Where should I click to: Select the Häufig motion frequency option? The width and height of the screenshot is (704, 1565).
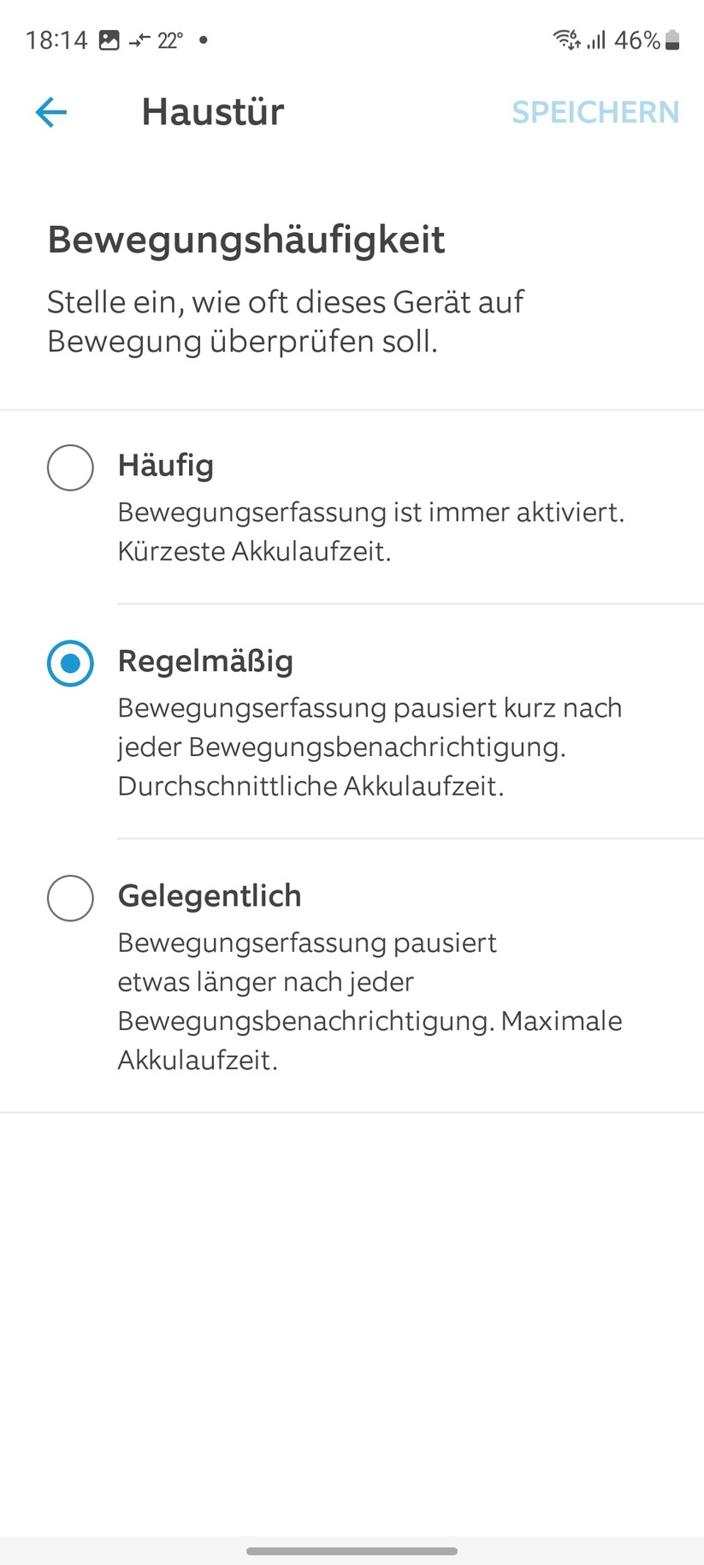click(x=70, y=467)
